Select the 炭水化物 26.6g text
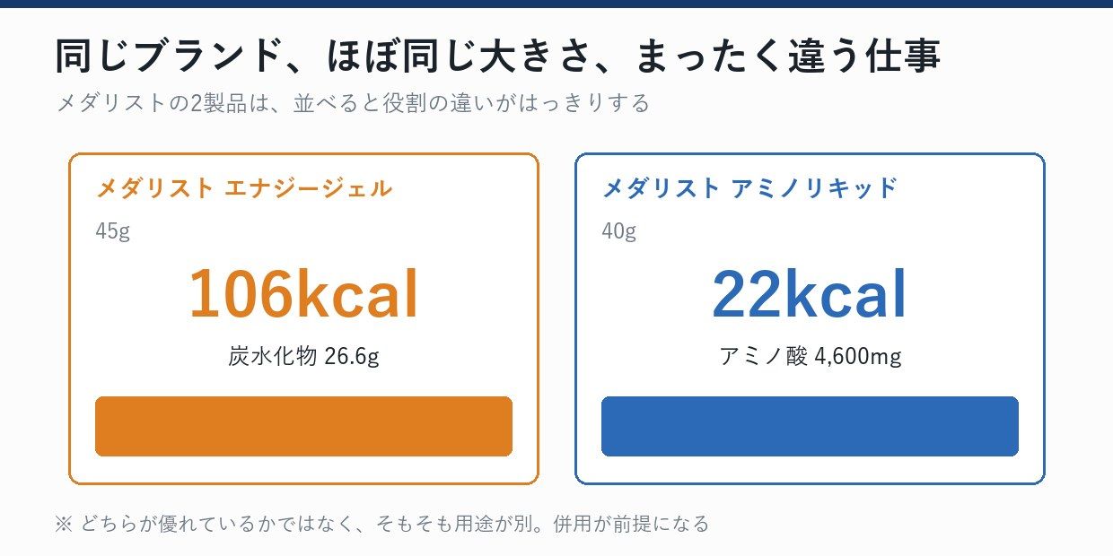The width and height of the screenshot is (1113, 556). point(303,357)
